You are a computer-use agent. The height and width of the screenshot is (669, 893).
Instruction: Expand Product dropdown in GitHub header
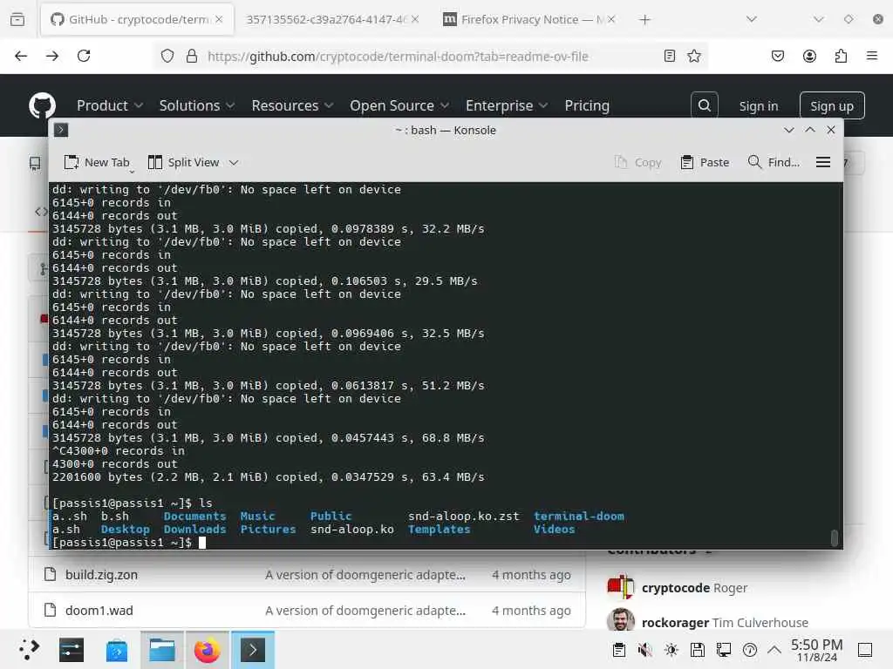pos(110,105)
